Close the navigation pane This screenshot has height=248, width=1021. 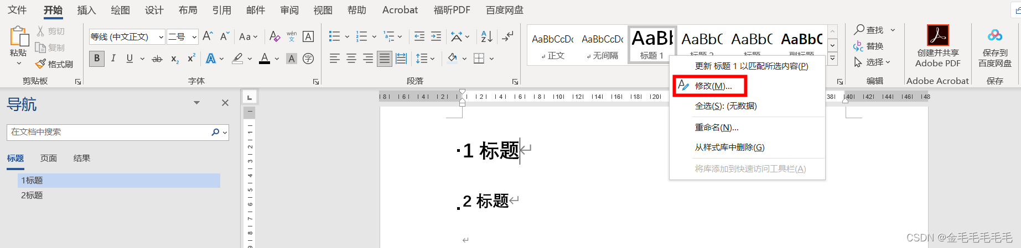(x=225, y=103)
